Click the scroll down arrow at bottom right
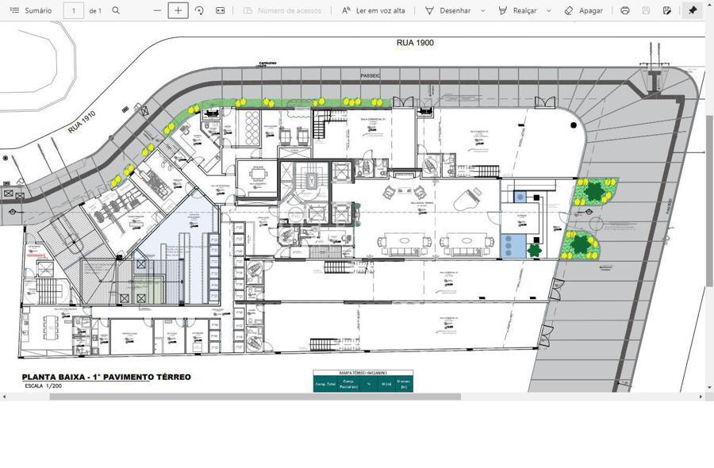Image resolution: width=714 pixels, height=468 pixels. pyautogui.click(x=708, y=388)
